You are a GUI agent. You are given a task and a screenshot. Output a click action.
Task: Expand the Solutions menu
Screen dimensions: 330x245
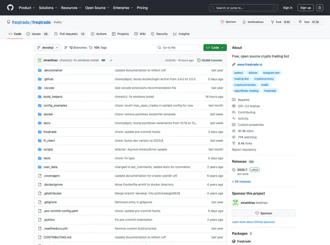[48, 8]
